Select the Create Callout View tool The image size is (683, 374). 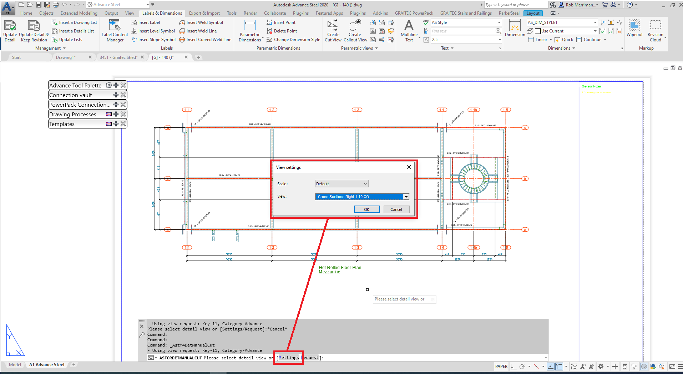[x=355, y=30]
